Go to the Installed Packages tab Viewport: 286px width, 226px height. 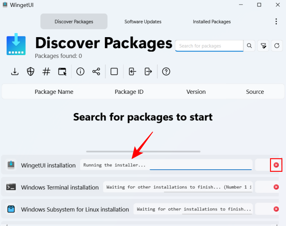click(212, 22)
